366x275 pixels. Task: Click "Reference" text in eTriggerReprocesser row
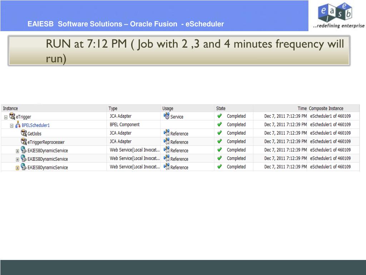[179, 142]
